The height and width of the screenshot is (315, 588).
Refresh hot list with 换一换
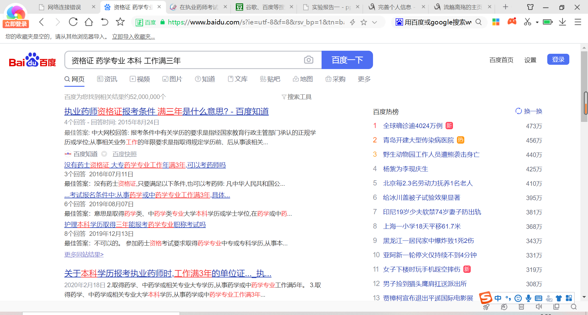[529, 111]
